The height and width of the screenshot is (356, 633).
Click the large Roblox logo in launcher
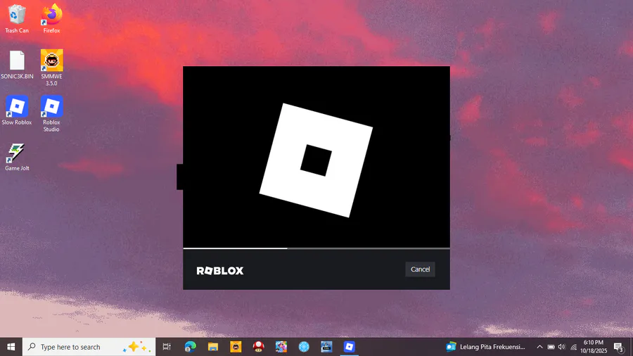pyautogui.click(x=316, y=160)
